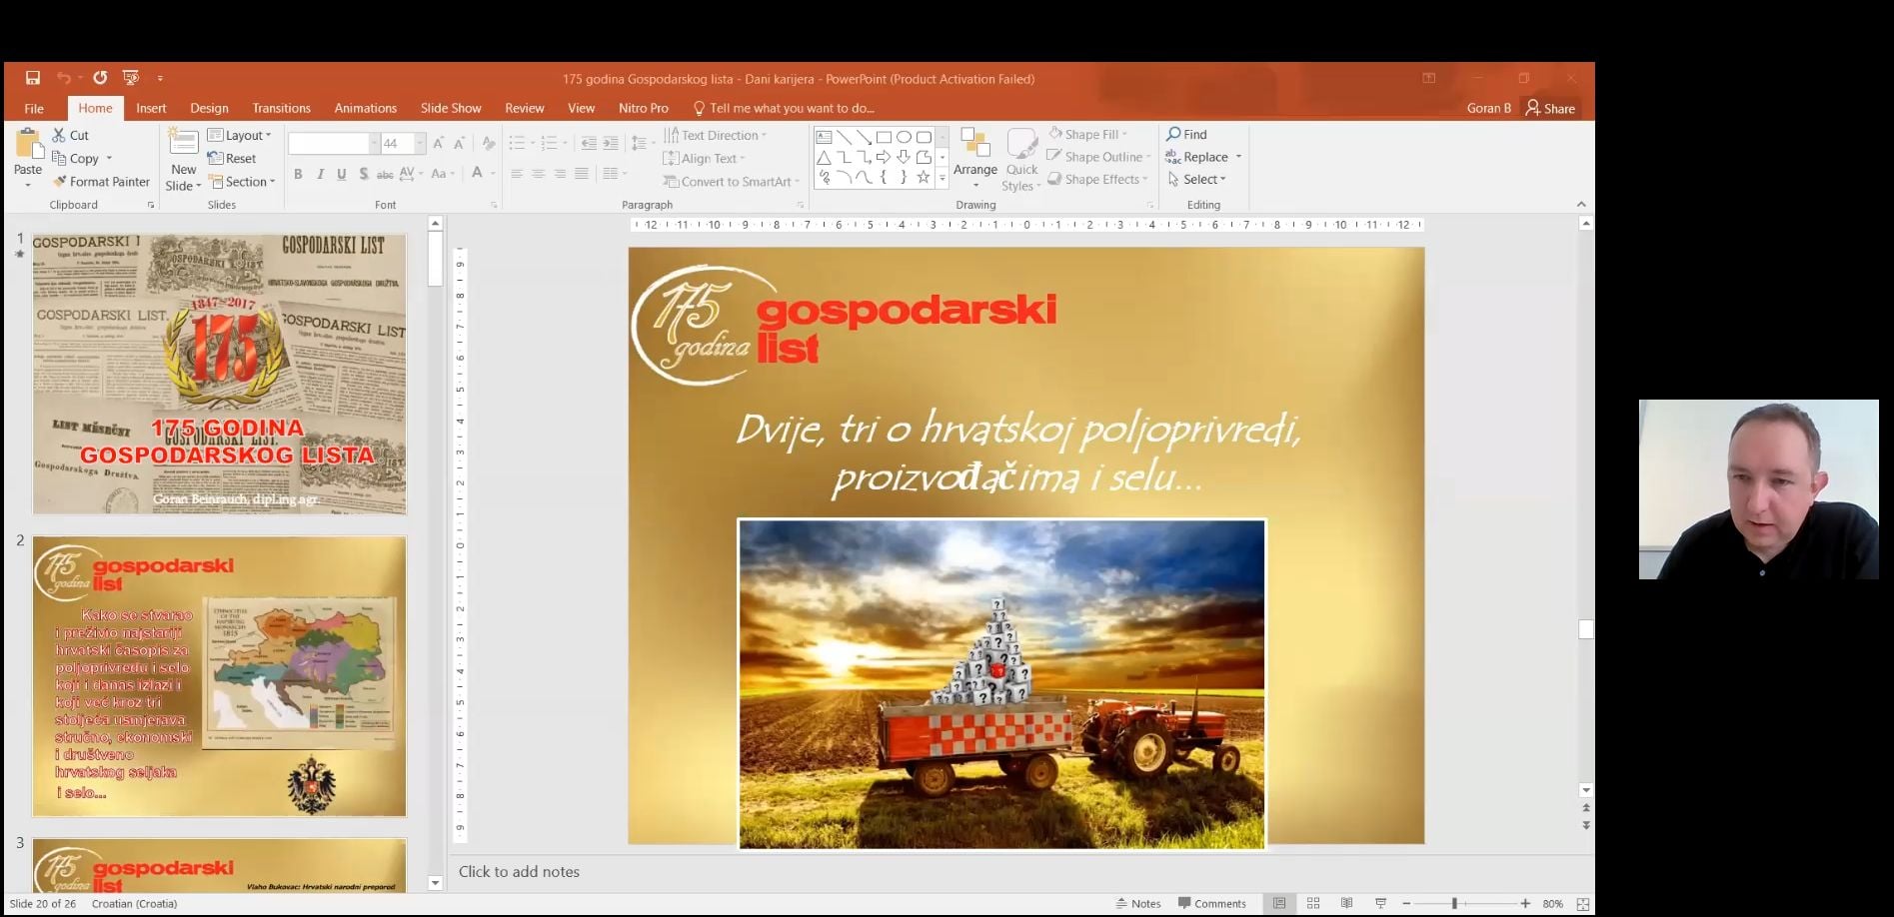1894x917 pixels.
Task: Expand the Layout dropdown
Action: coord(239,135)
